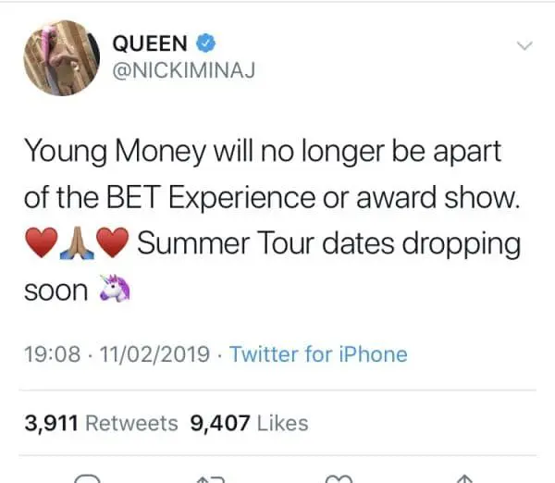Click the 'Young Money will no longer' text line

pos(261,153)
